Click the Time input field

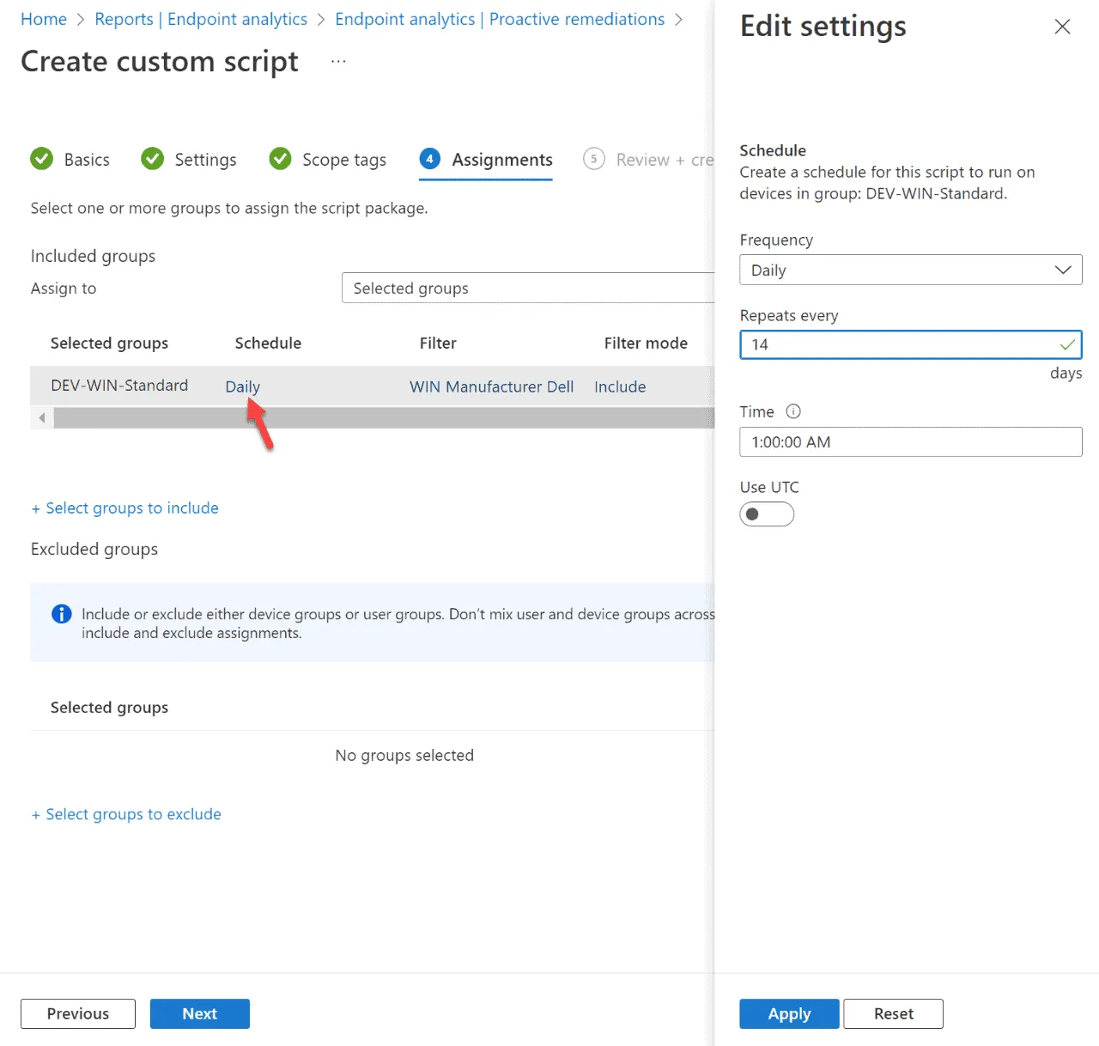click(x=910, y=441)
